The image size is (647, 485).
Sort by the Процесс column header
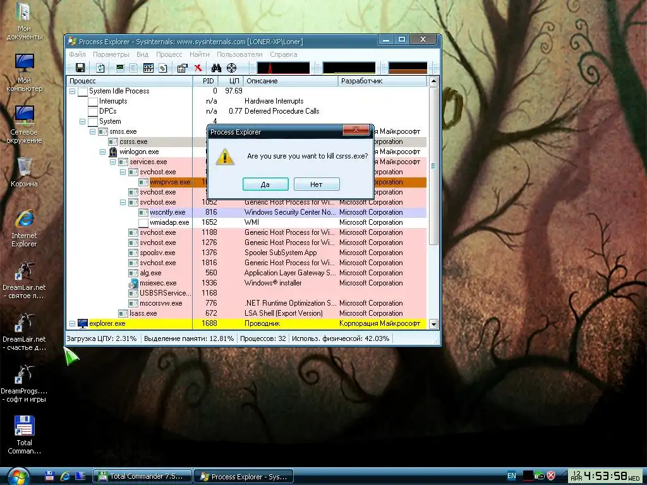pos(129,81)
